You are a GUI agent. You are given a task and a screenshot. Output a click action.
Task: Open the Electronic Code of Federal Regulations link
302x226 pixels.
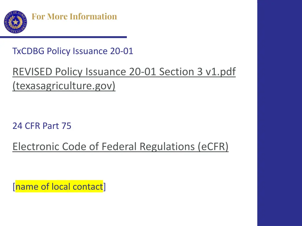point(120,147)
